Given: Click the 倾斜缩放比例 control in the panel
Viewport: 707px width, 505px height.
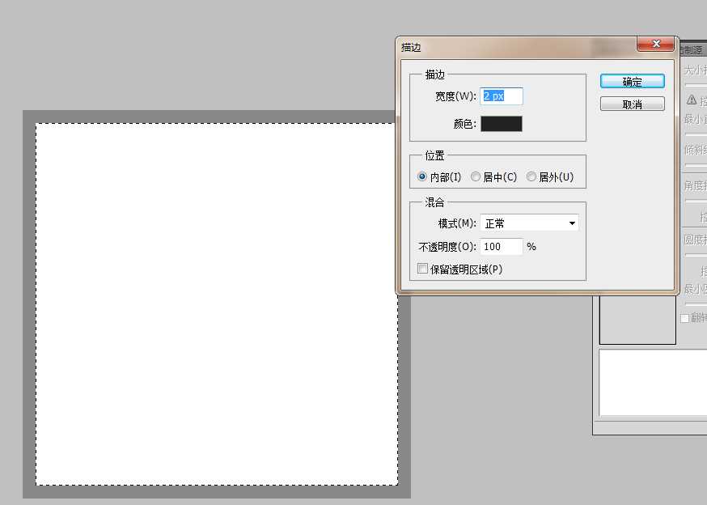Looking at the screenshot, I should click(x=694, y=152).
